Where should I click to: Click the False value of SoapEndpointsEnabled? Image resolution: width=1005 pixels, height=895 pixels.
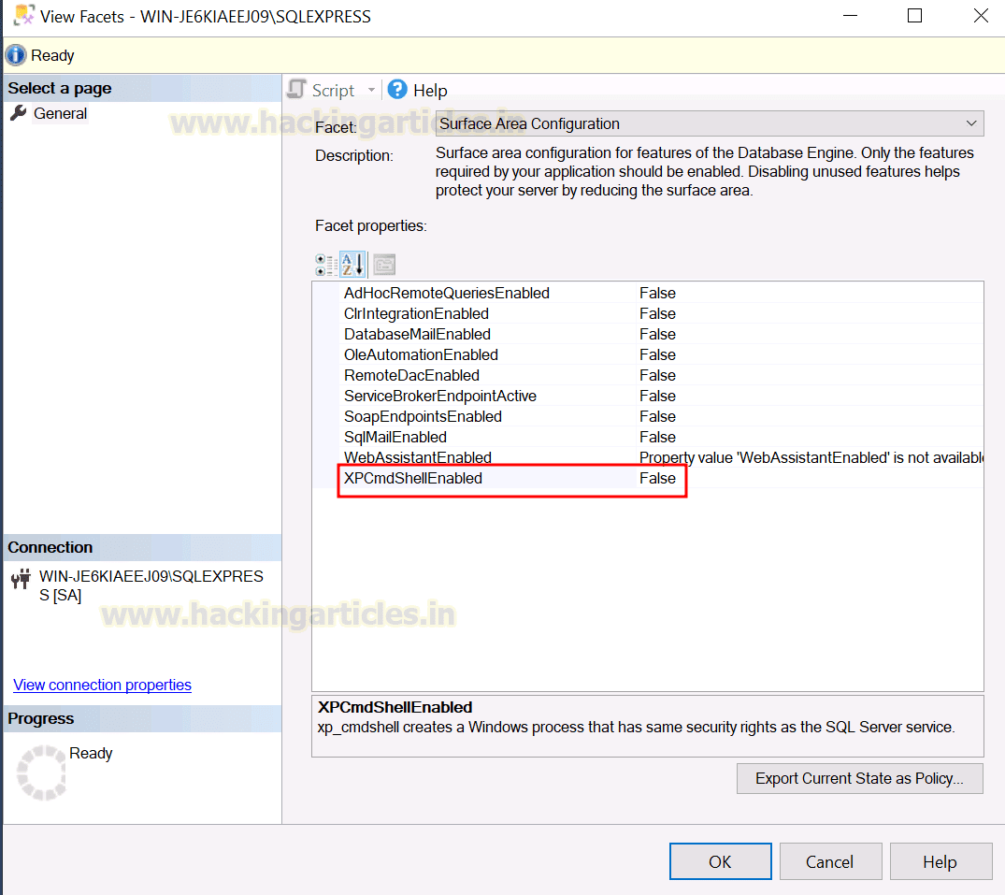click(x=657, y=416)
